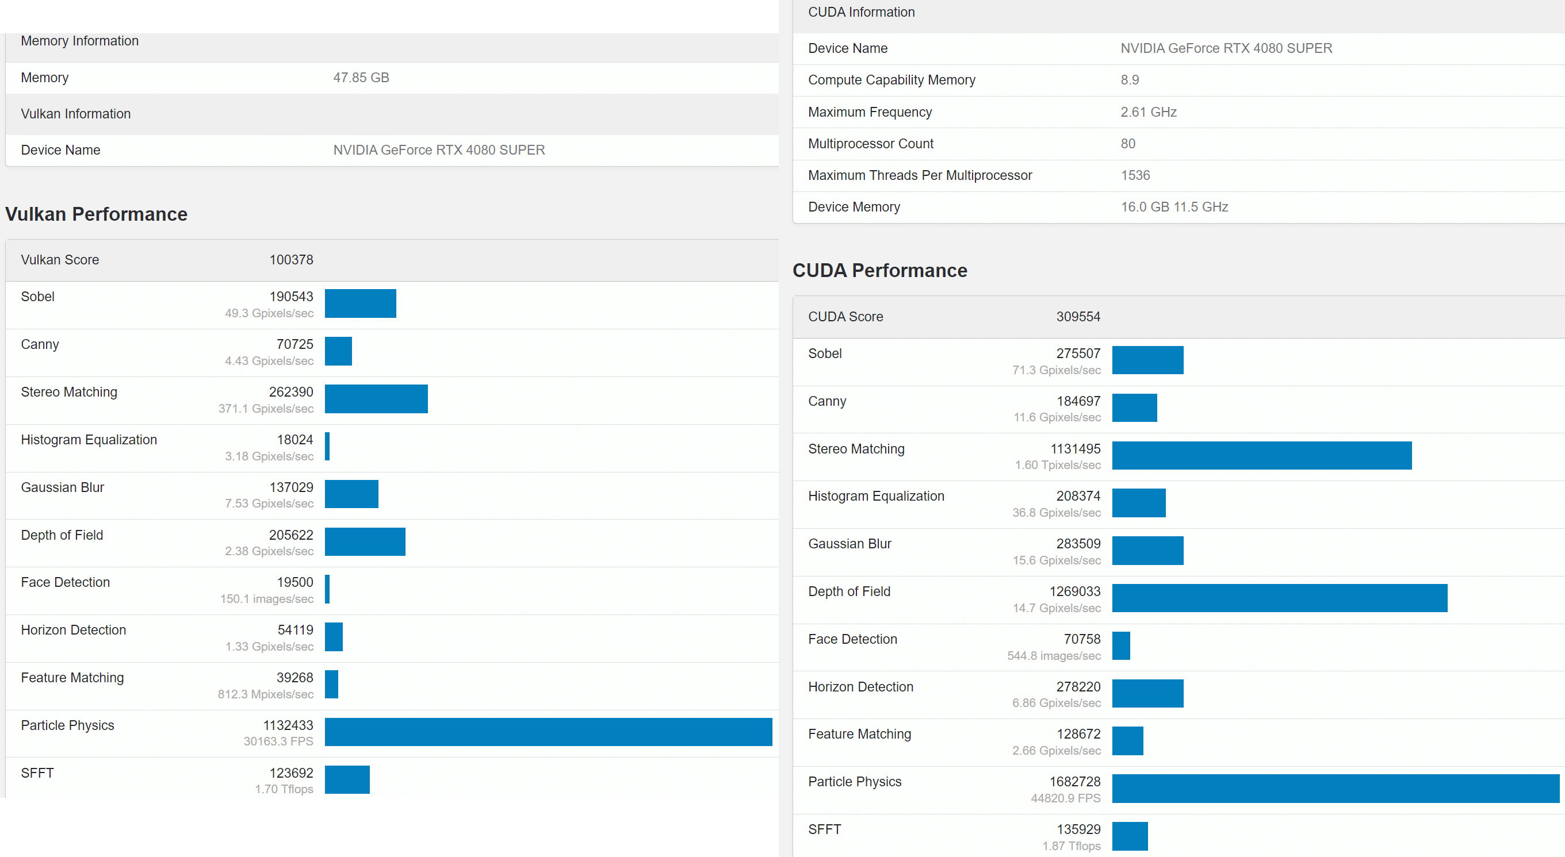Click the Vulkan Sobel score 190543
Image resolution: width=1565 pixels, height=857 pixels.
pos(291,296)
